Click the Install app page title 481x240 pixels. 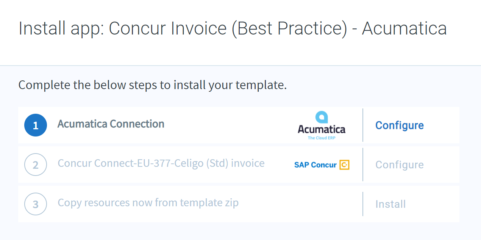point(233,28)
